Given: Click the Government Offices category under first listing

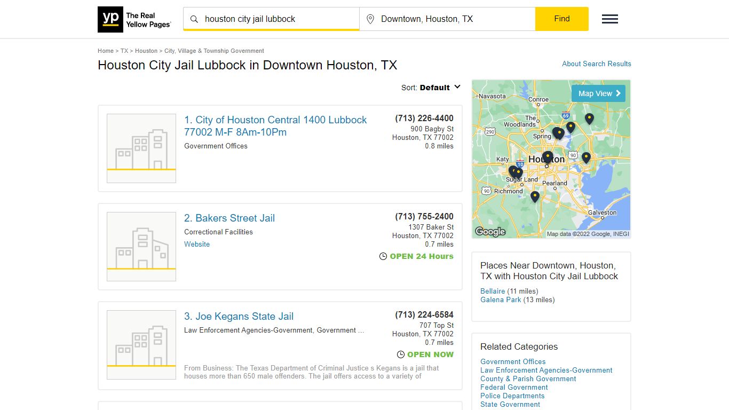Looking at the screenshot, I should (x=216, y=146).
